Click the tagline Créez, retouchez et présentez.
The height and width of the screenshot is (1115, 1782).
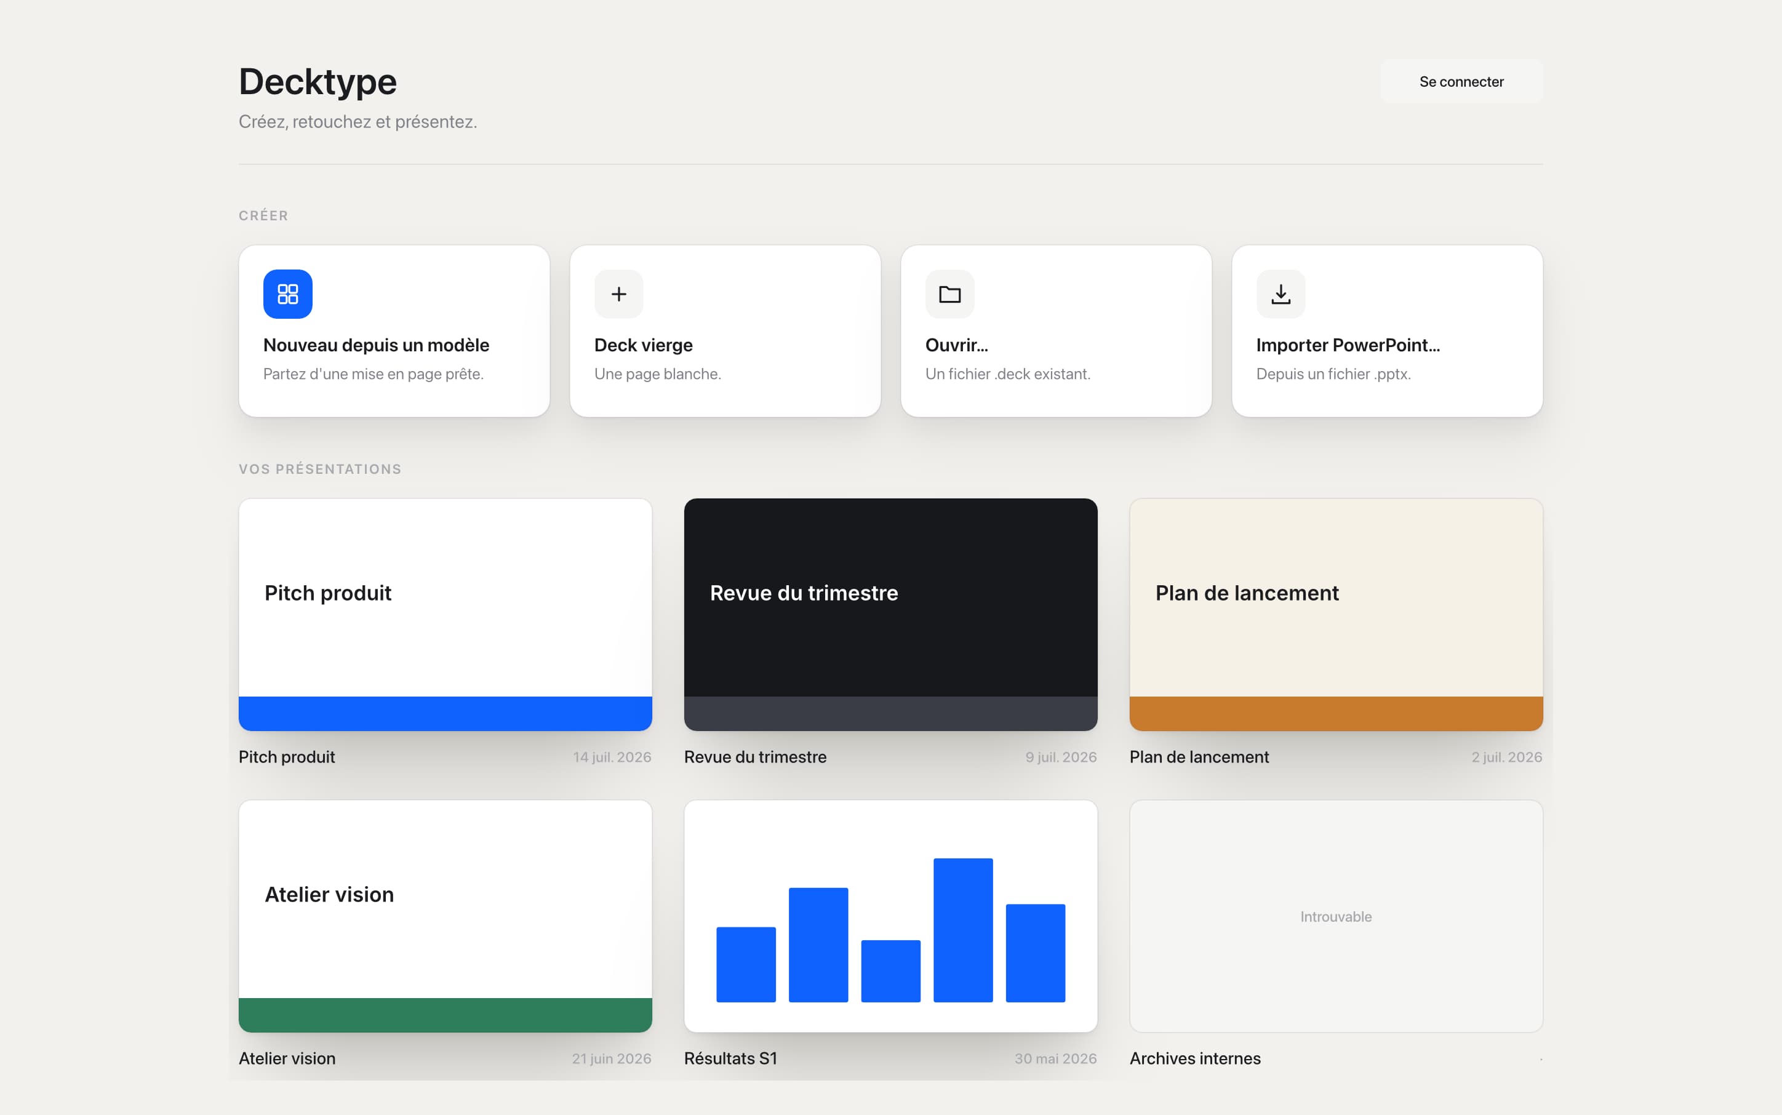point(358,122)
